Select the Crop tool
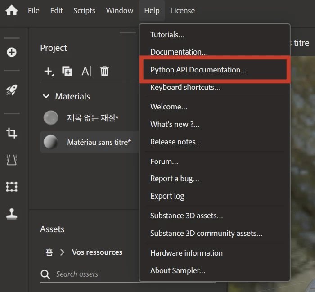 12,133
